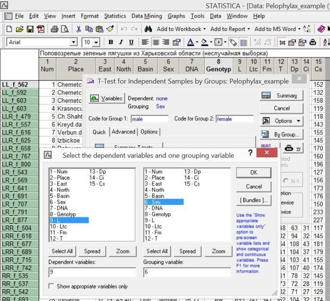330x301 pixels.
Task: Open font color dropdown arrow
Action: 197,42
